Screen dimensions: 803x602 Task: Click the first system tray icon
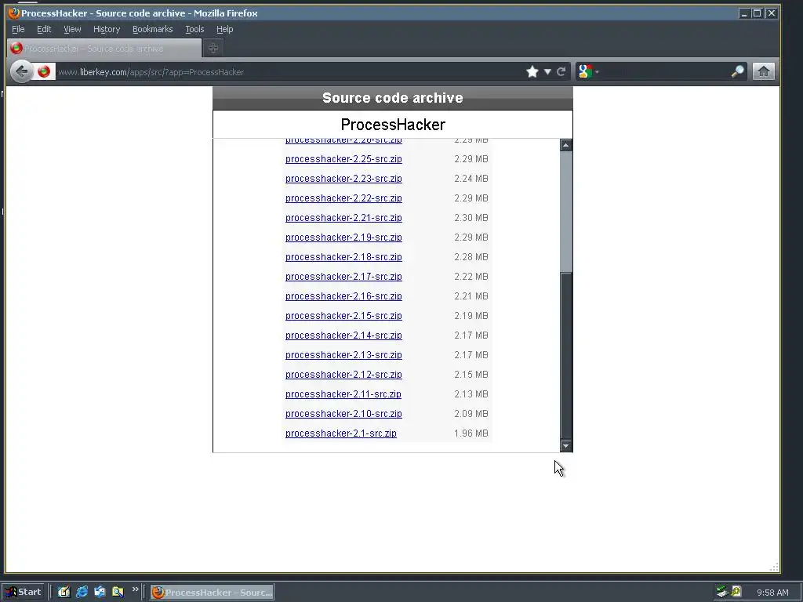[722, 593]
